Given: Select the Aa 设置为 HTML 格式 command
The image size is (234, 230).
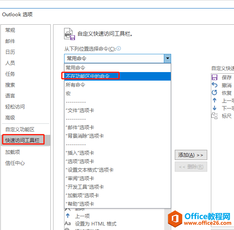Looking at the screenshot, I should pyautogui.click(x=90, y=224).
